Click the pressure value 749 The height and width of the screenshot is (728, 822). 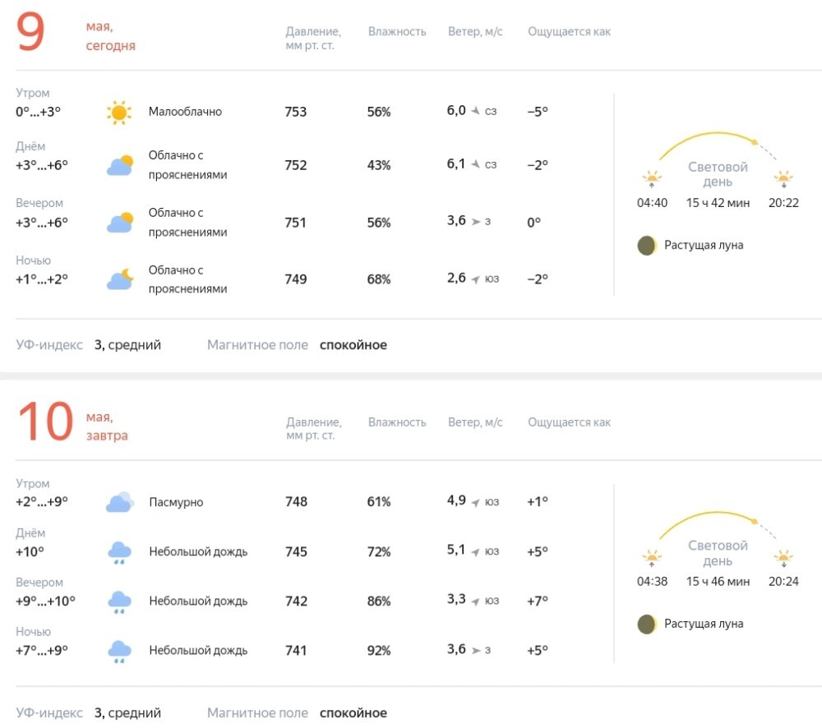296,279
